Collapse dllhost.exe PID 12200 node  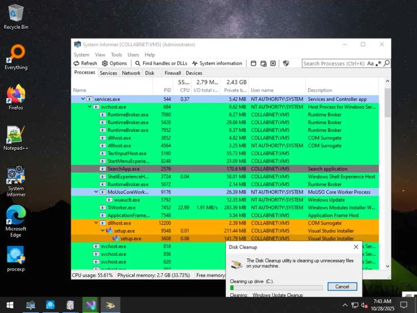click(x=96, y=223)
